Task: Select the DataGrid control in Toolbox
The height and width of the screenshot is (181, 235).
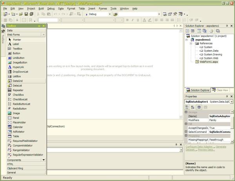Action: pos(26,81)
